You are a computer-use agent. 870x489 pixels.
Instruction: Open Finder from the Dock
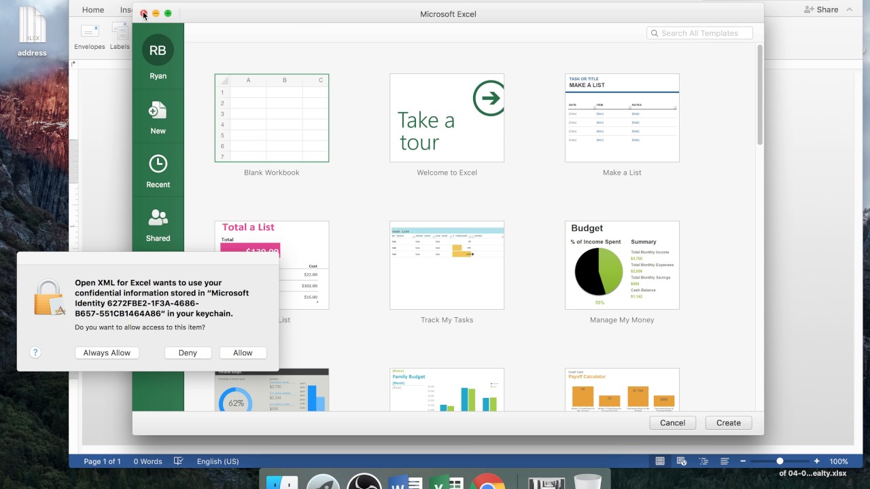(x=281, y=481)
